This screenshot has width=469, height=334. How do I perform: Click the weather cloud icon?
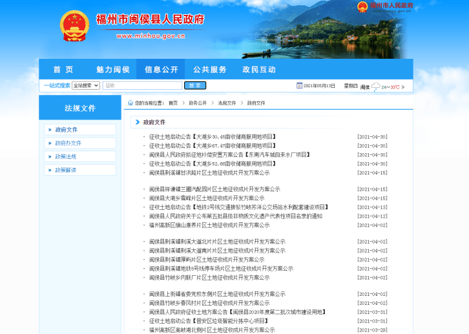click(x=375, y=86)
